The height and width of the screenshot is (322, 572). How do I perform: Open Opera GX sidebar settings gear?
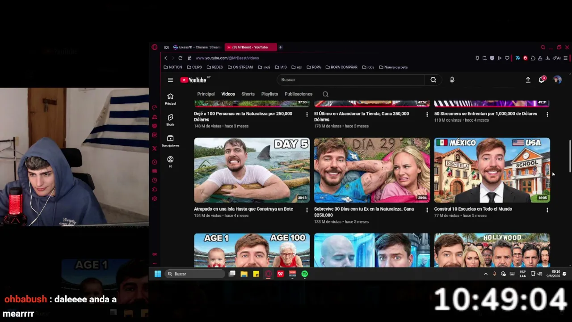pos(154,199)
